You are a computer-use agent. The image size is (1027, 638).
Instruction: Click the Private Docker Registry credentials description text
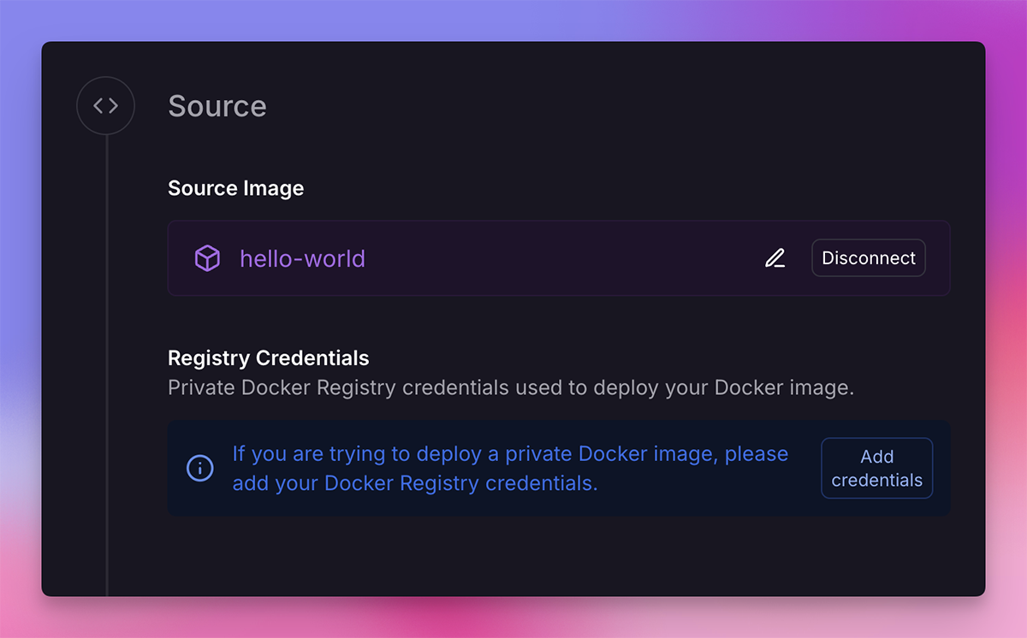pyautogui.click(x=511, y=387)
